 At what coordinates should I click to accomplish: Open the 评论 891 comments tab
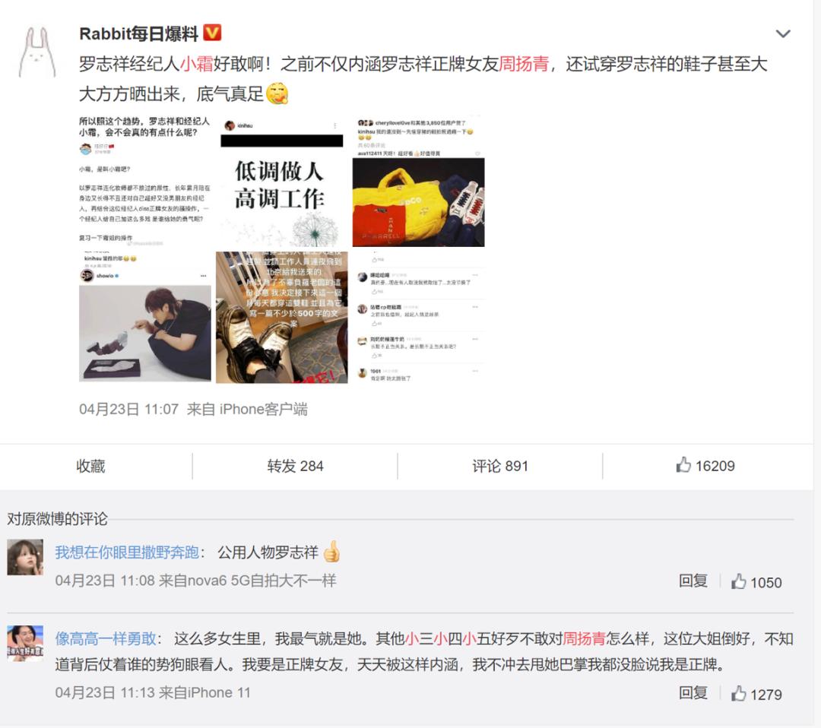(x=500, y=466)
